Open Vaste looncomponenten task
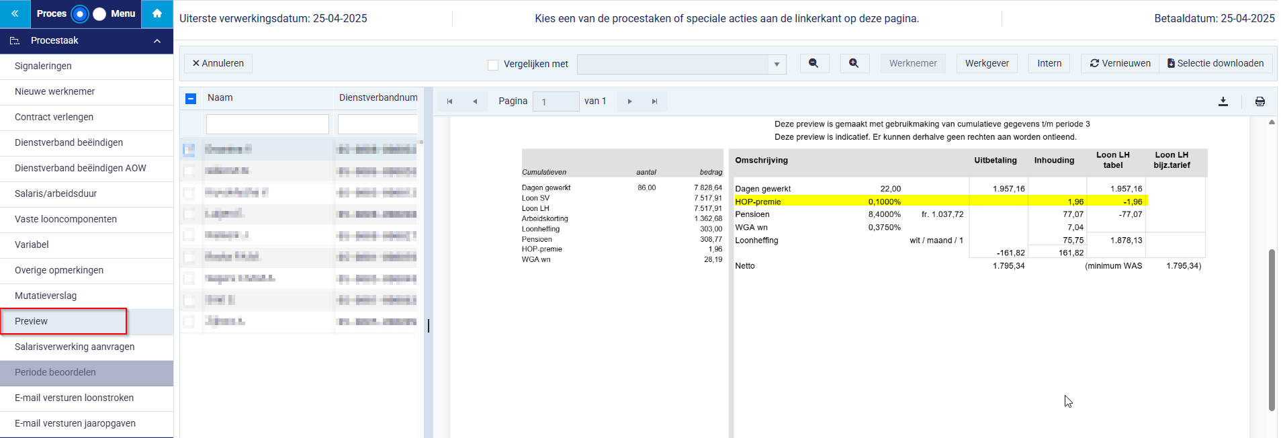Viewport: 1281px width, 438px height. tap(87, 219)
